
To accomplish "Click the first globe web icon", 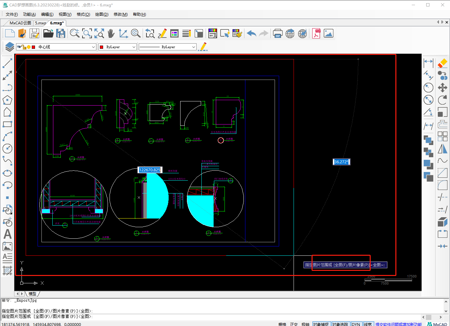I will (x=290, y=33).
